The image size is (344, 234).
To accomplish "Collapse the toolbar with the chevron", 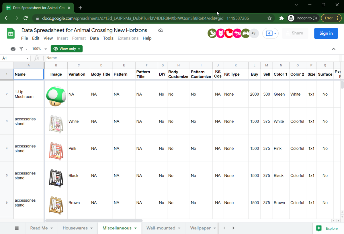I will pyautogui.click(x=333, y=49).
